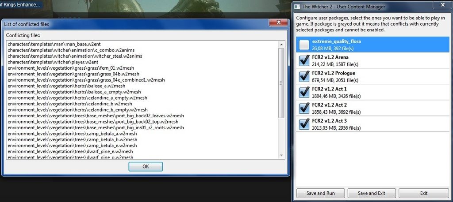The height and width of the screenshot is (202, 453).
Task: Select the grass_04b.w2mesh file line
Action: click(73, 74)
